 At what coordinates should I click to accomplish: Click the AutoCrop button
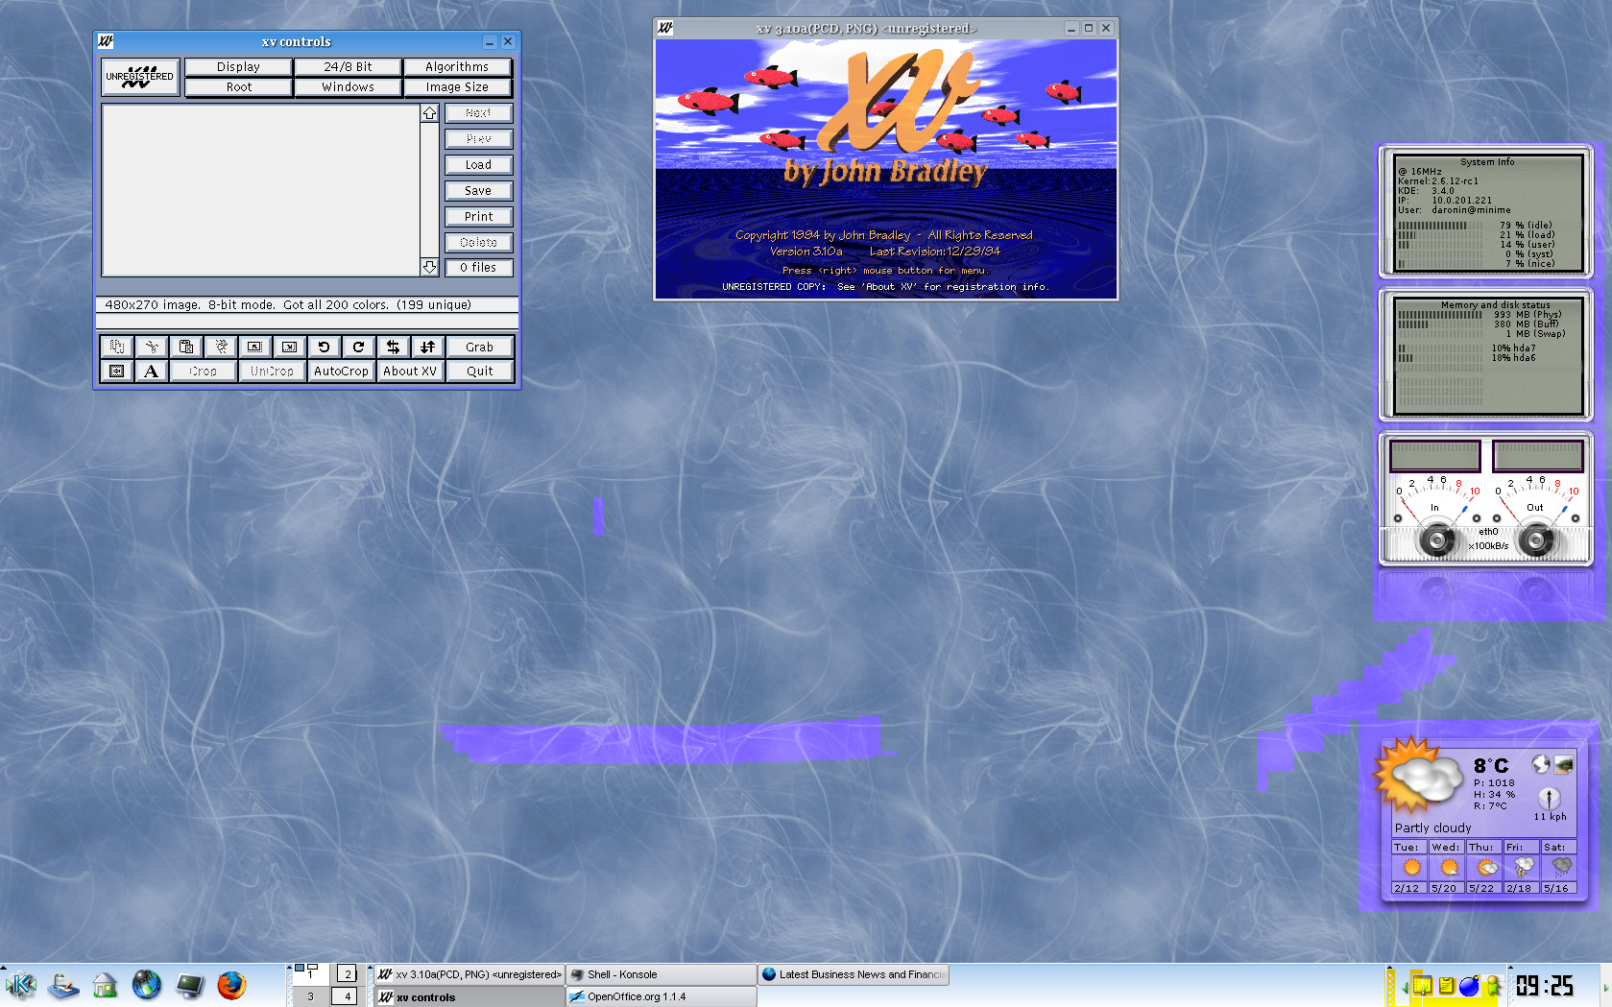[341, 372]
